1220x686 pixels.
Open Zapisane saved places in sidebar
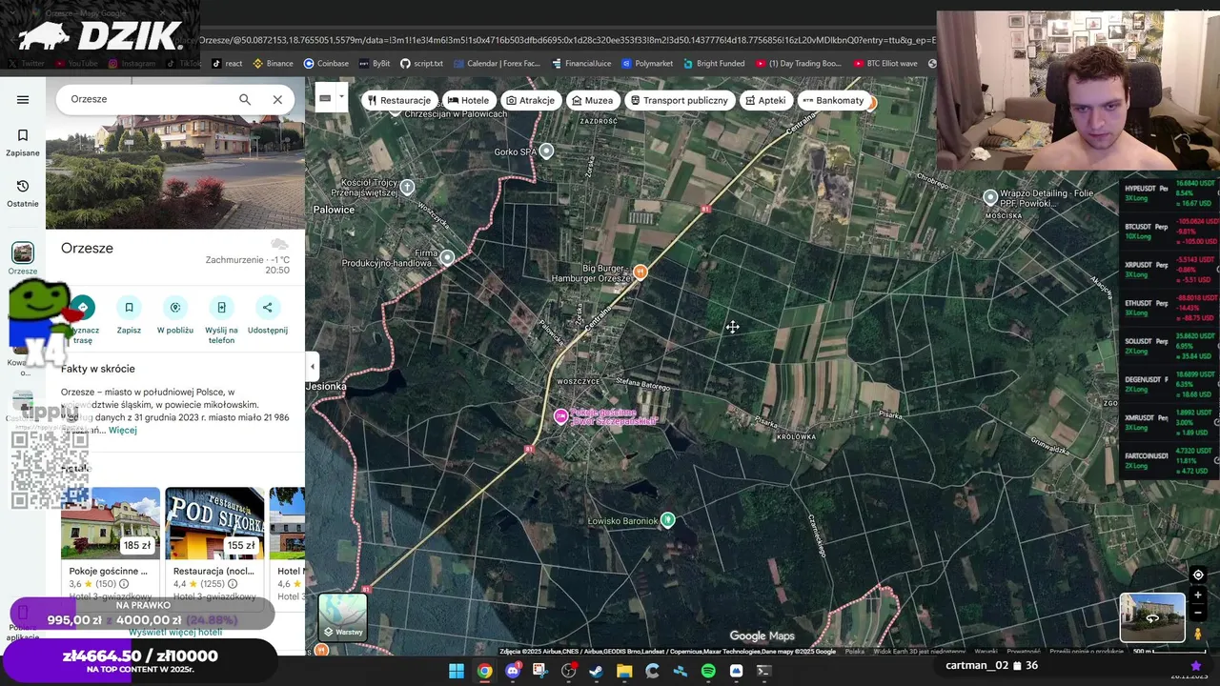[x=23, y=142]
